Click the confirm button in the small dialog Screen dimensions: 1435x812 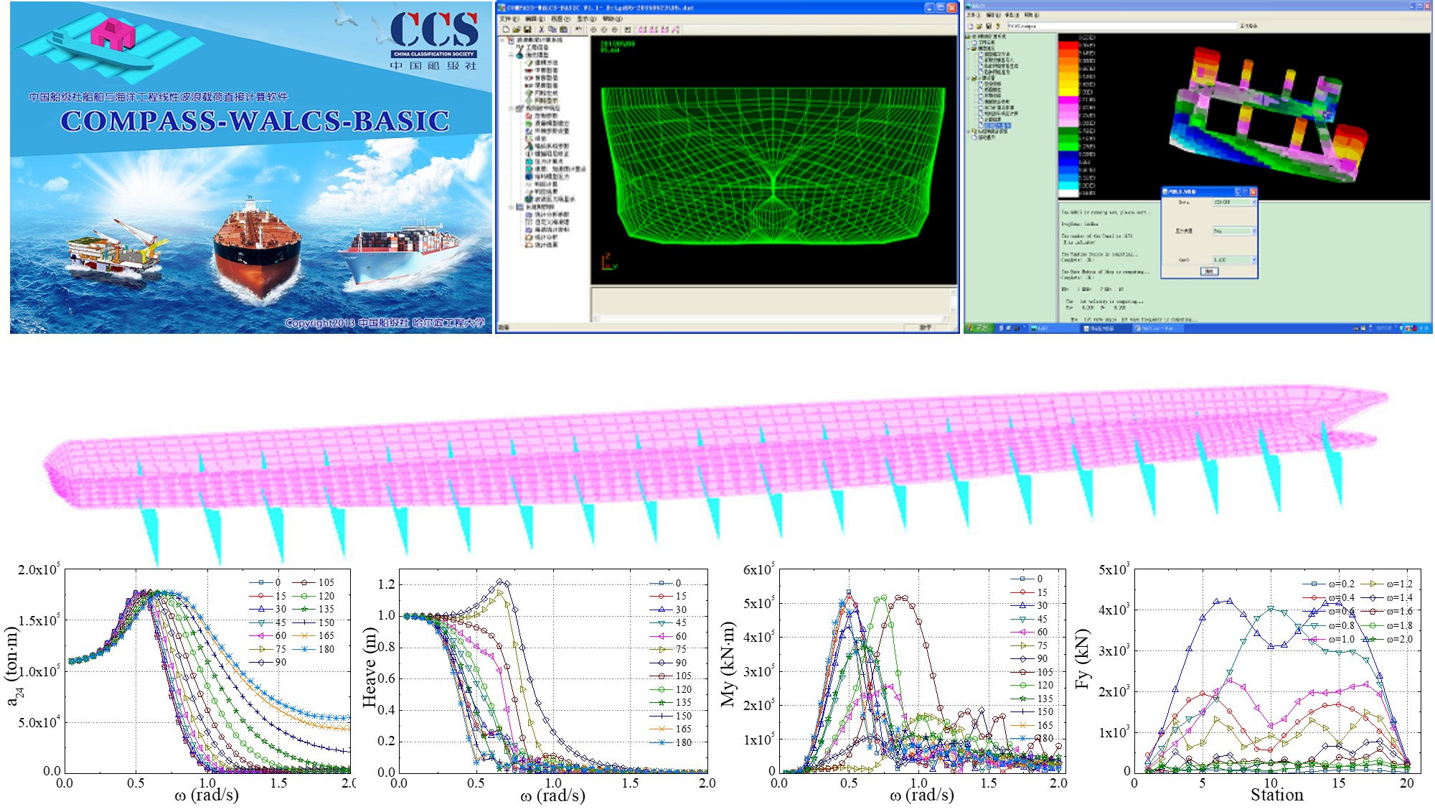(1209, 271)
